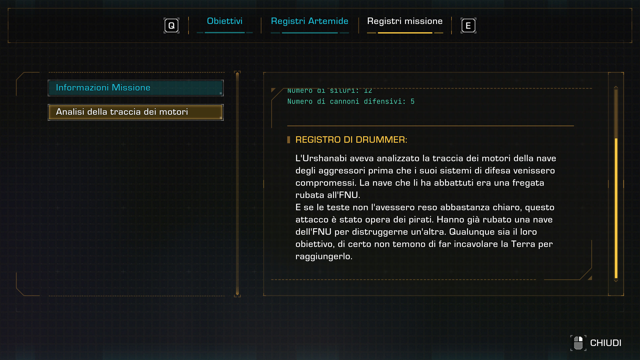The image size is (640, 360).
Task: Select Analisi della traccia dei motori
Action: click(x=136, y=112)
